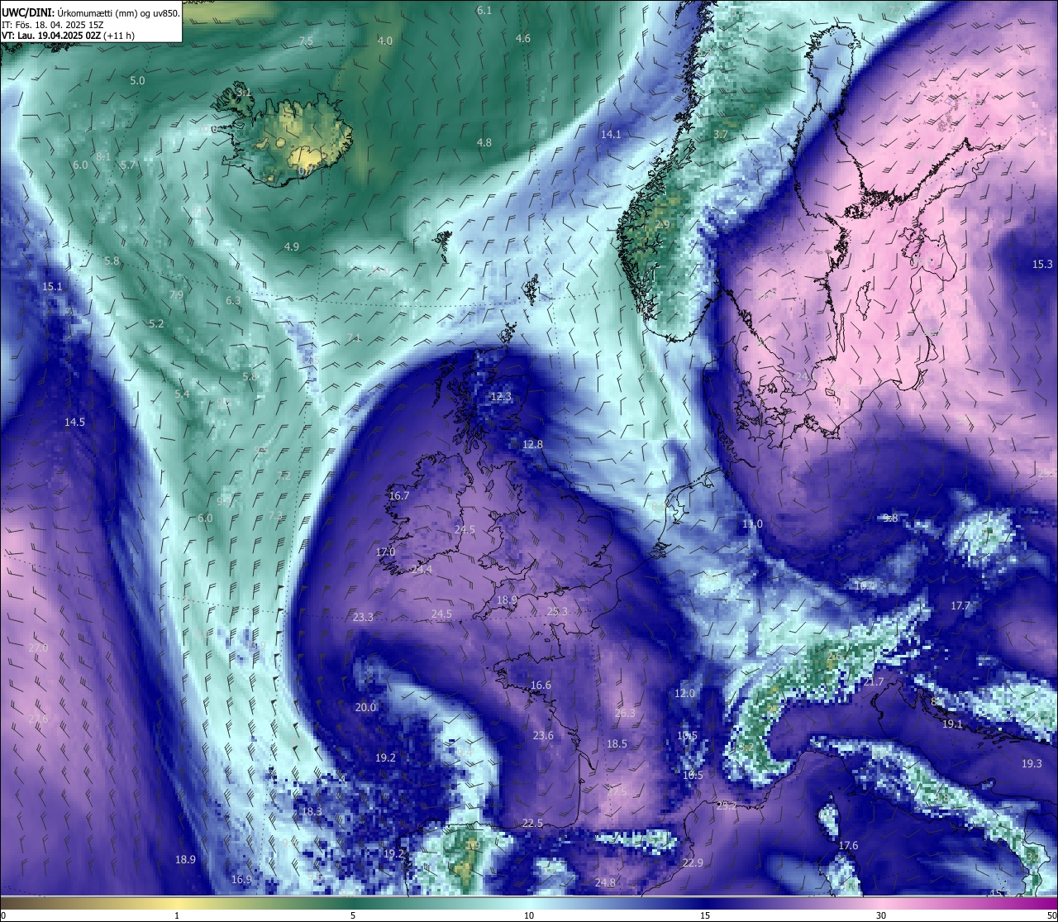Click the 18.3 value label
Viewport: 1058px width, 922px height.
click(x=312, y=811)
